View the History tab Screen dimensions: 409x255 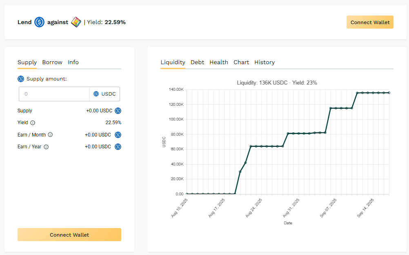265,63
